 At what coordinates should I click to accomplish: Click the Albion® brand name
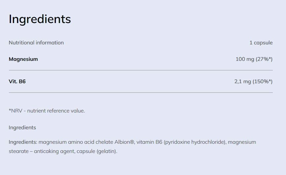pyautogui.click(x=124, y=142)
